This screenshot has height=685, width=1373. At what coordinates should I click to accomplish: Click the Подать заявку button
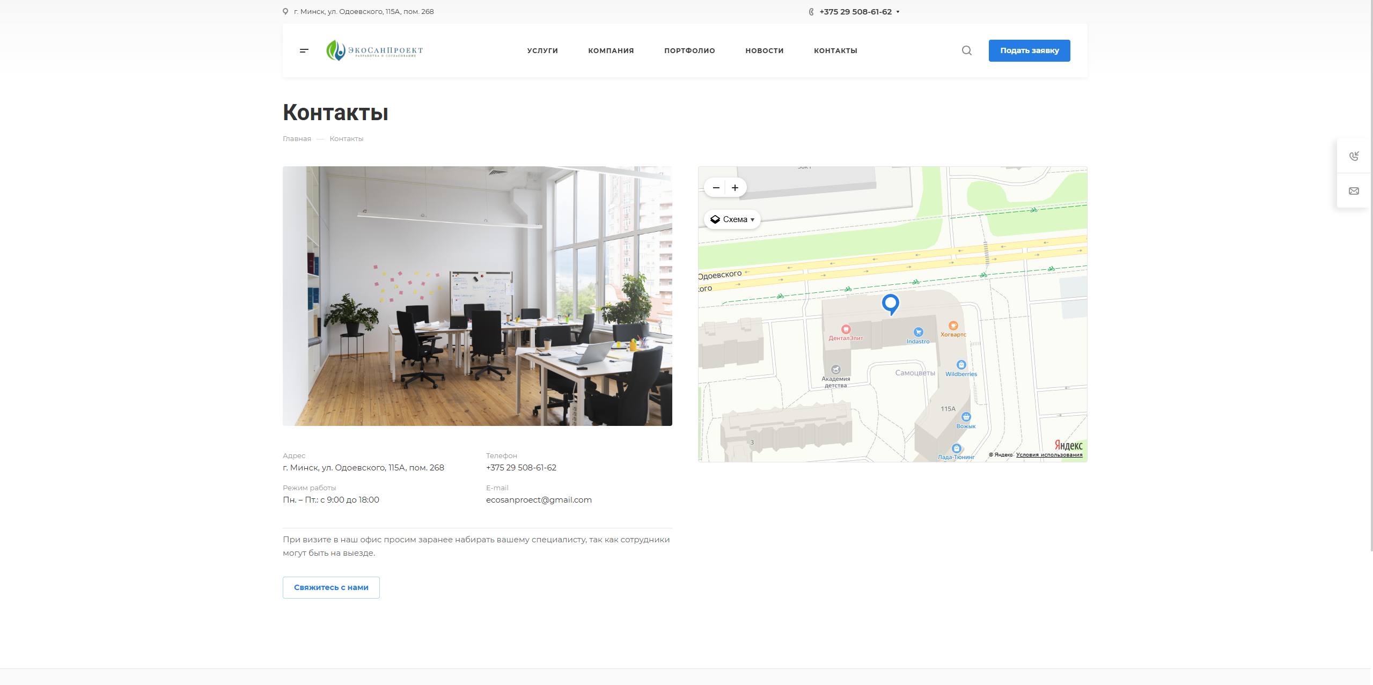pyautogui.click(x=1029, y=50)
